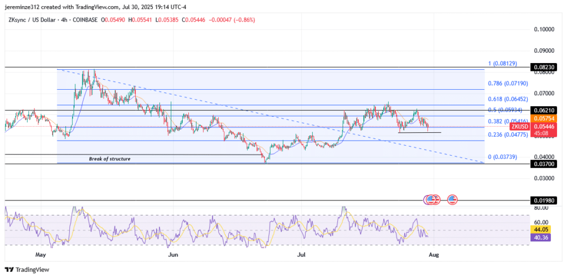Click the isolated US flag economic event marker
This screenshot has height=278, width=567.
point(452,199)
